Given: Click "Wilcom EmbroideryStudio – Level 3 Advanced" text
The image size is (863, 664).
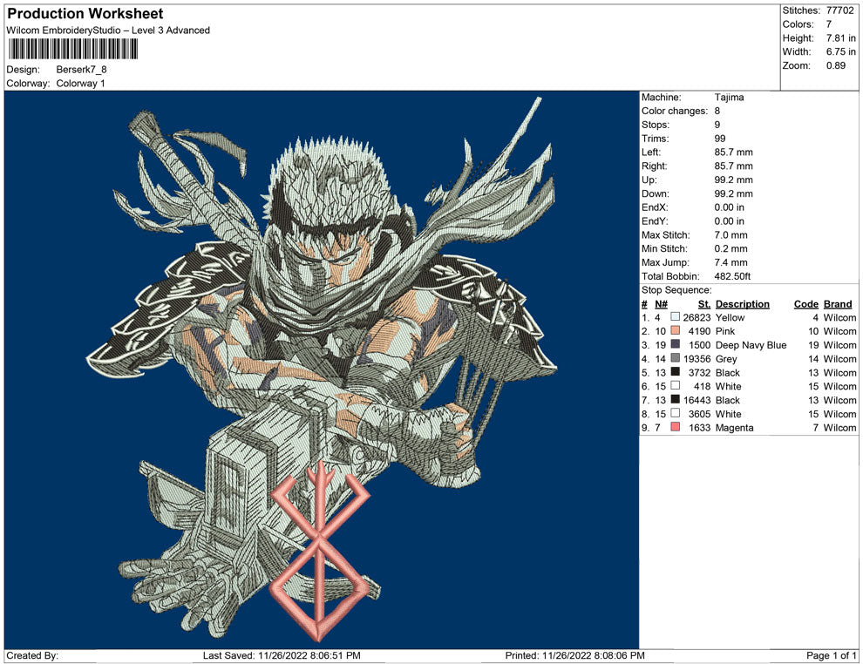Looking at the screenshot, I should [108, 30].
